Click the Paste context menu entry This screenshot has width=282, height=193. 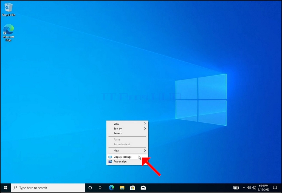[127, 140]
